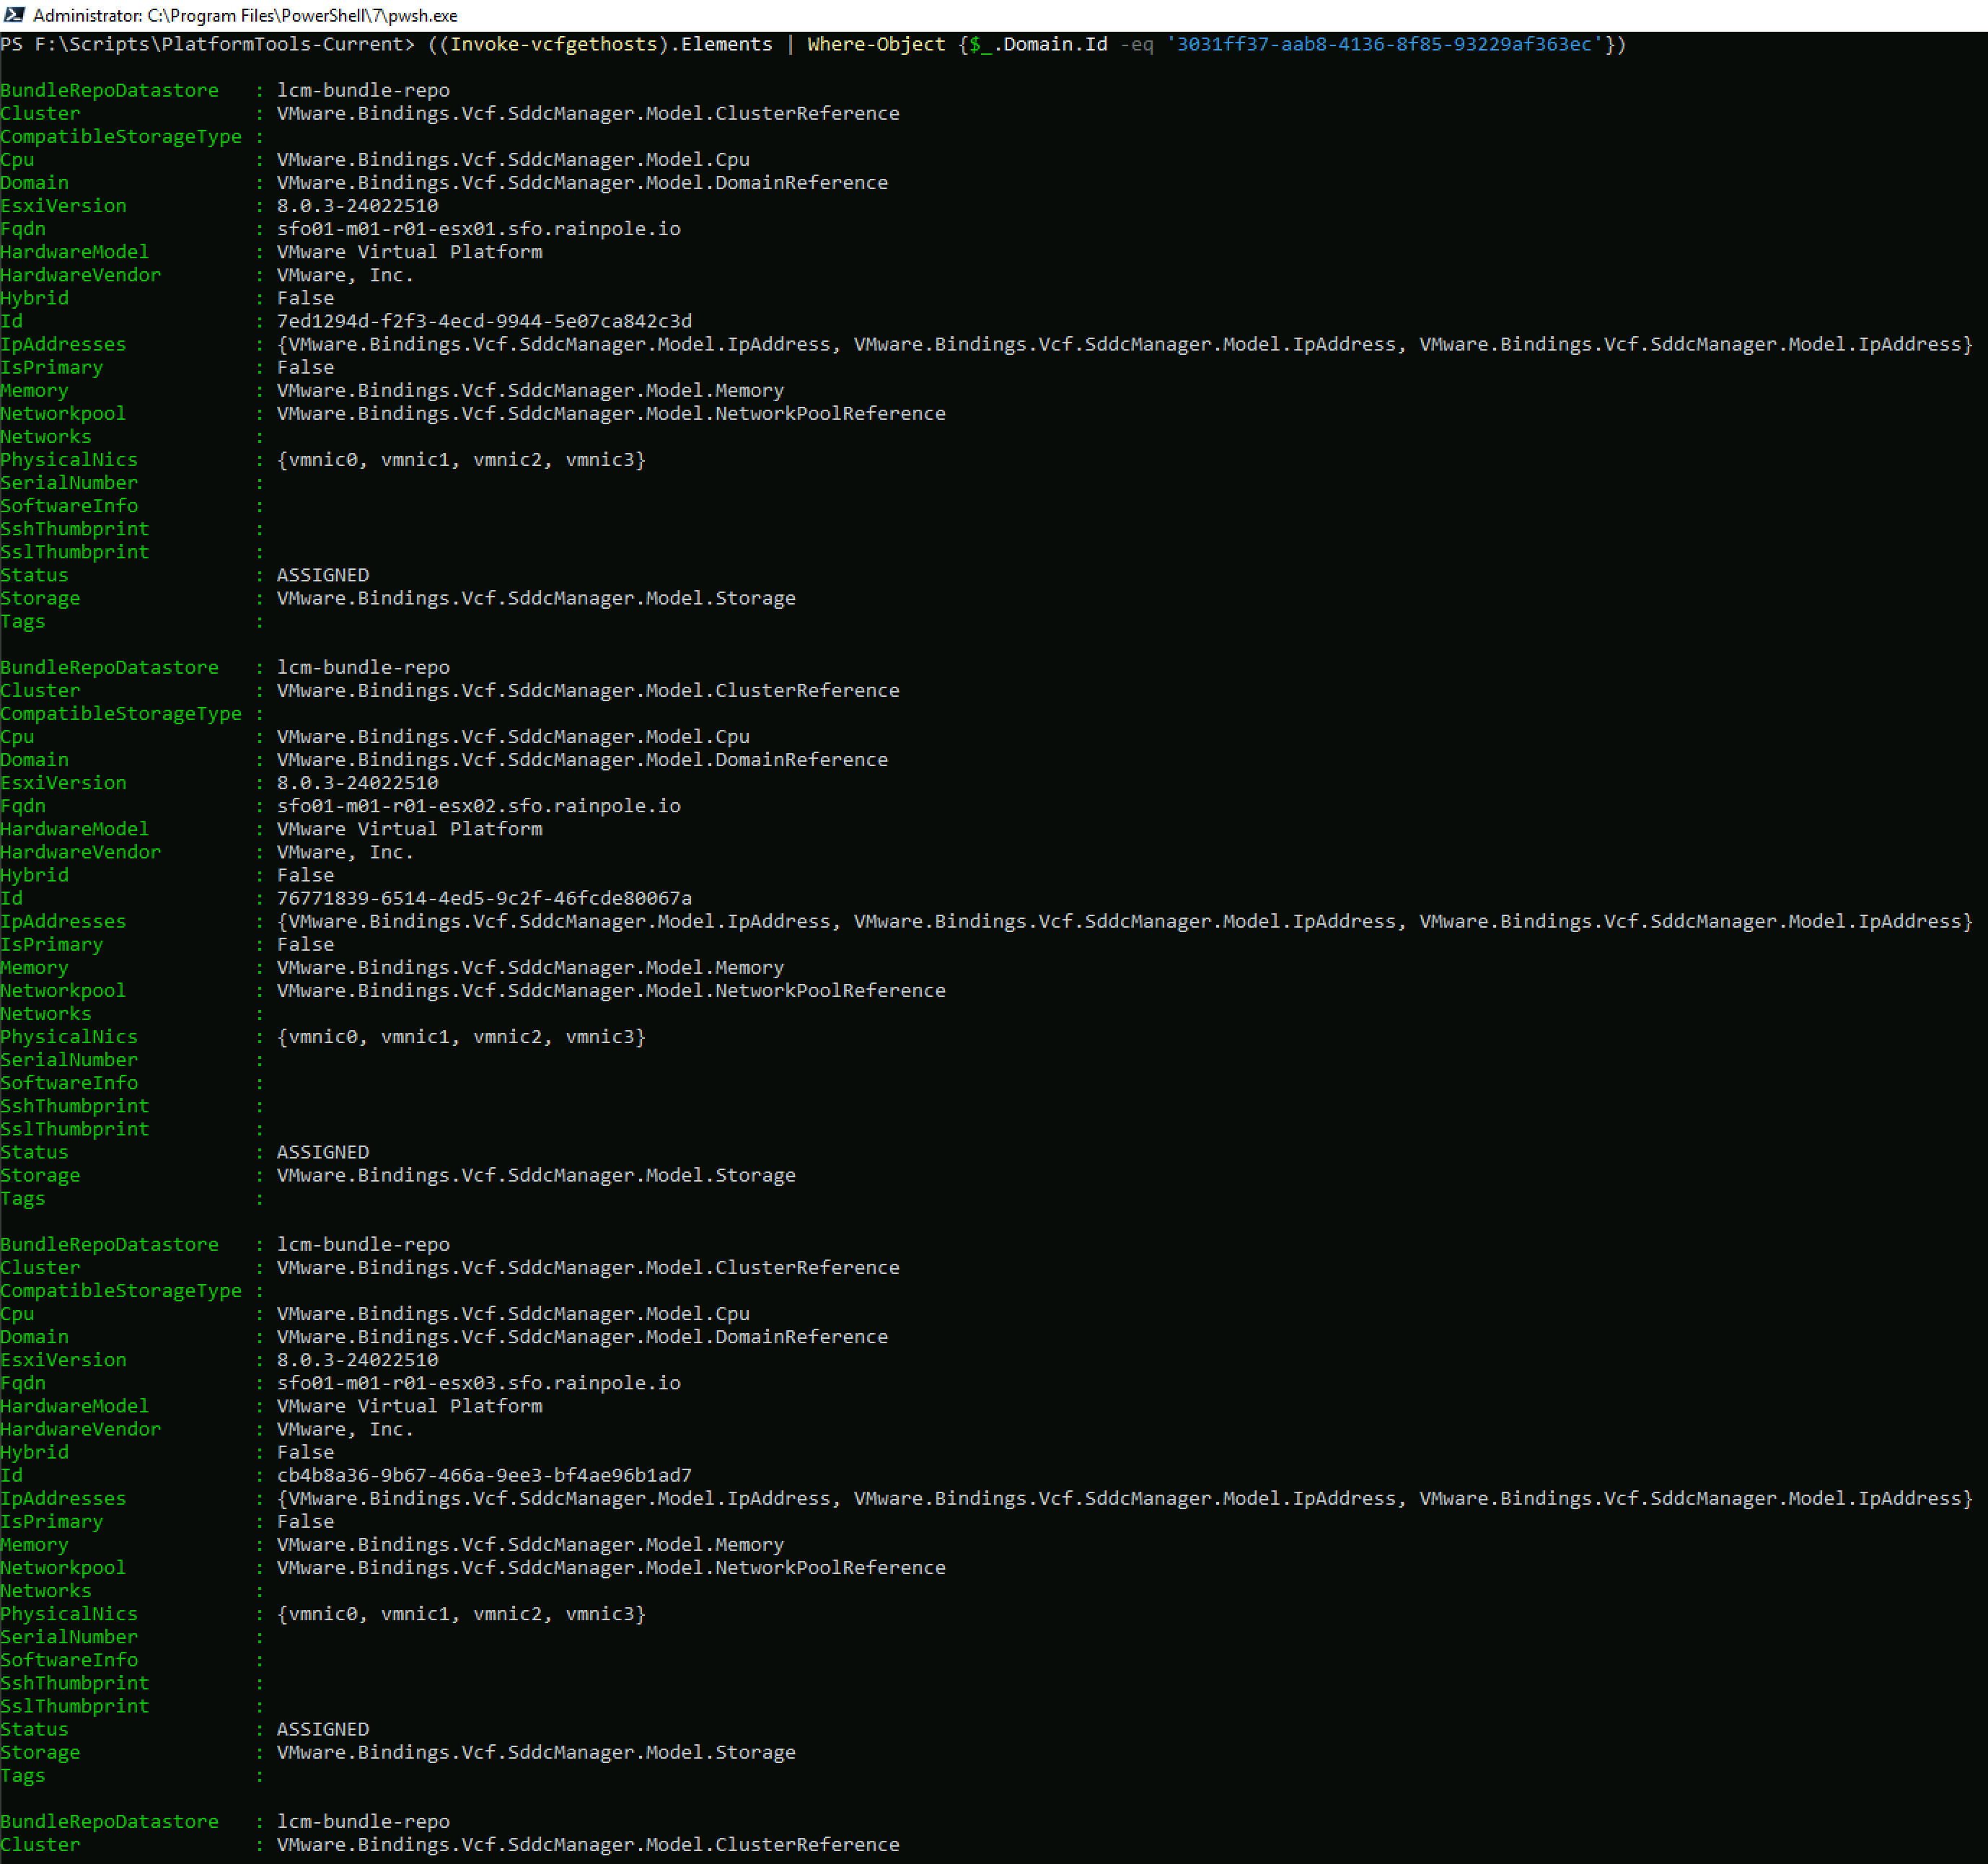Click the third host's IpAddresses value

pos(1124,1498)
